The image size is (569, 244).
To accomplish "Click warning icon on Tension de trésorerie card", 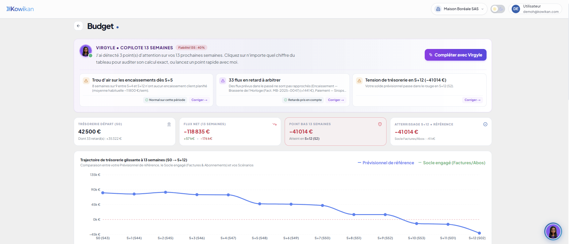I will pos(359,81).
